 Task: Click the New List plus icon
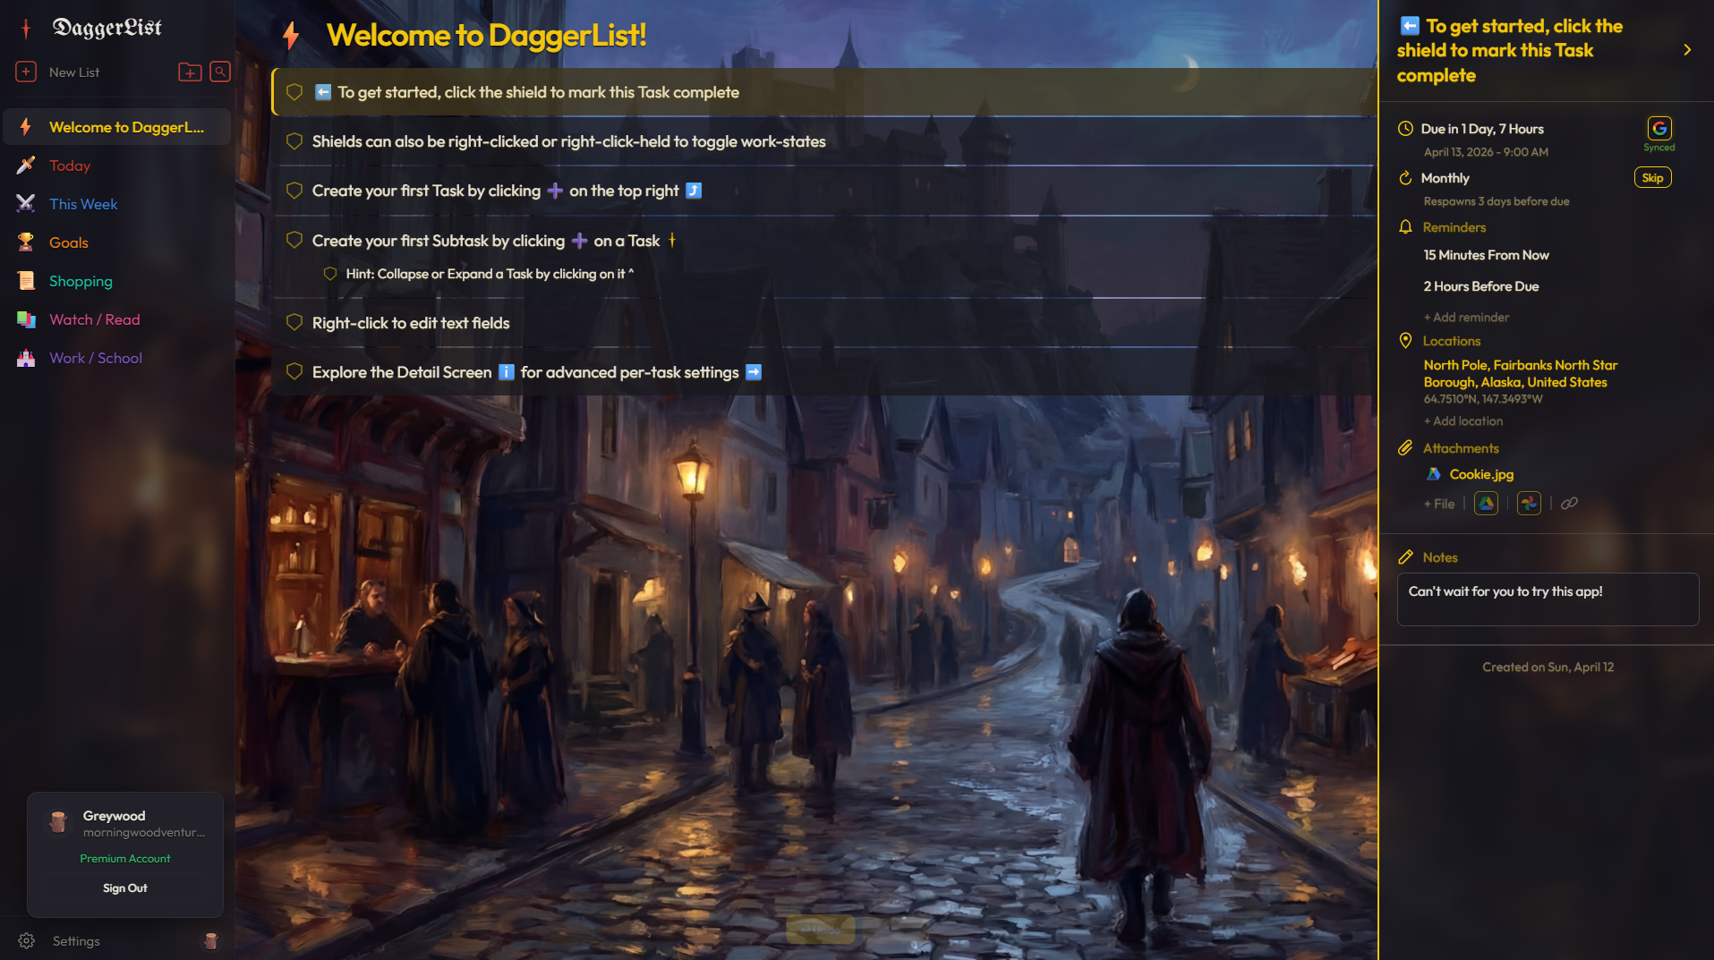[26, 72]
